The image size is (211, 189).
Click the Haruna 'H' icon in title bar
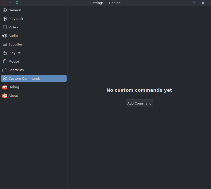tap(203, 3)
